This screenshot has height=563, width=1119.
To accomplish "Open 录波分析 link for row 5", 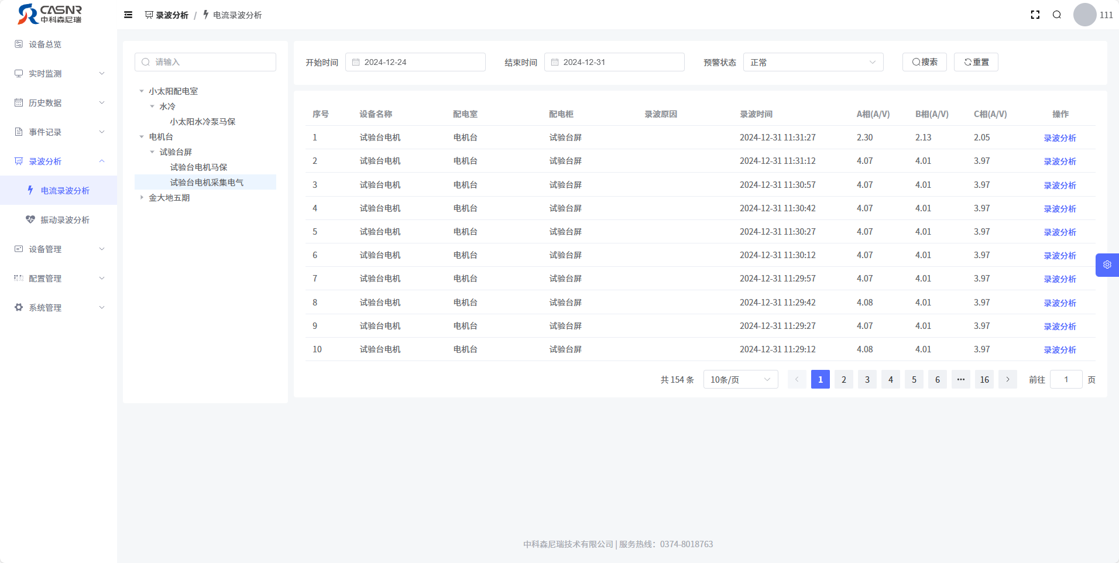I will click(1060, 232).
